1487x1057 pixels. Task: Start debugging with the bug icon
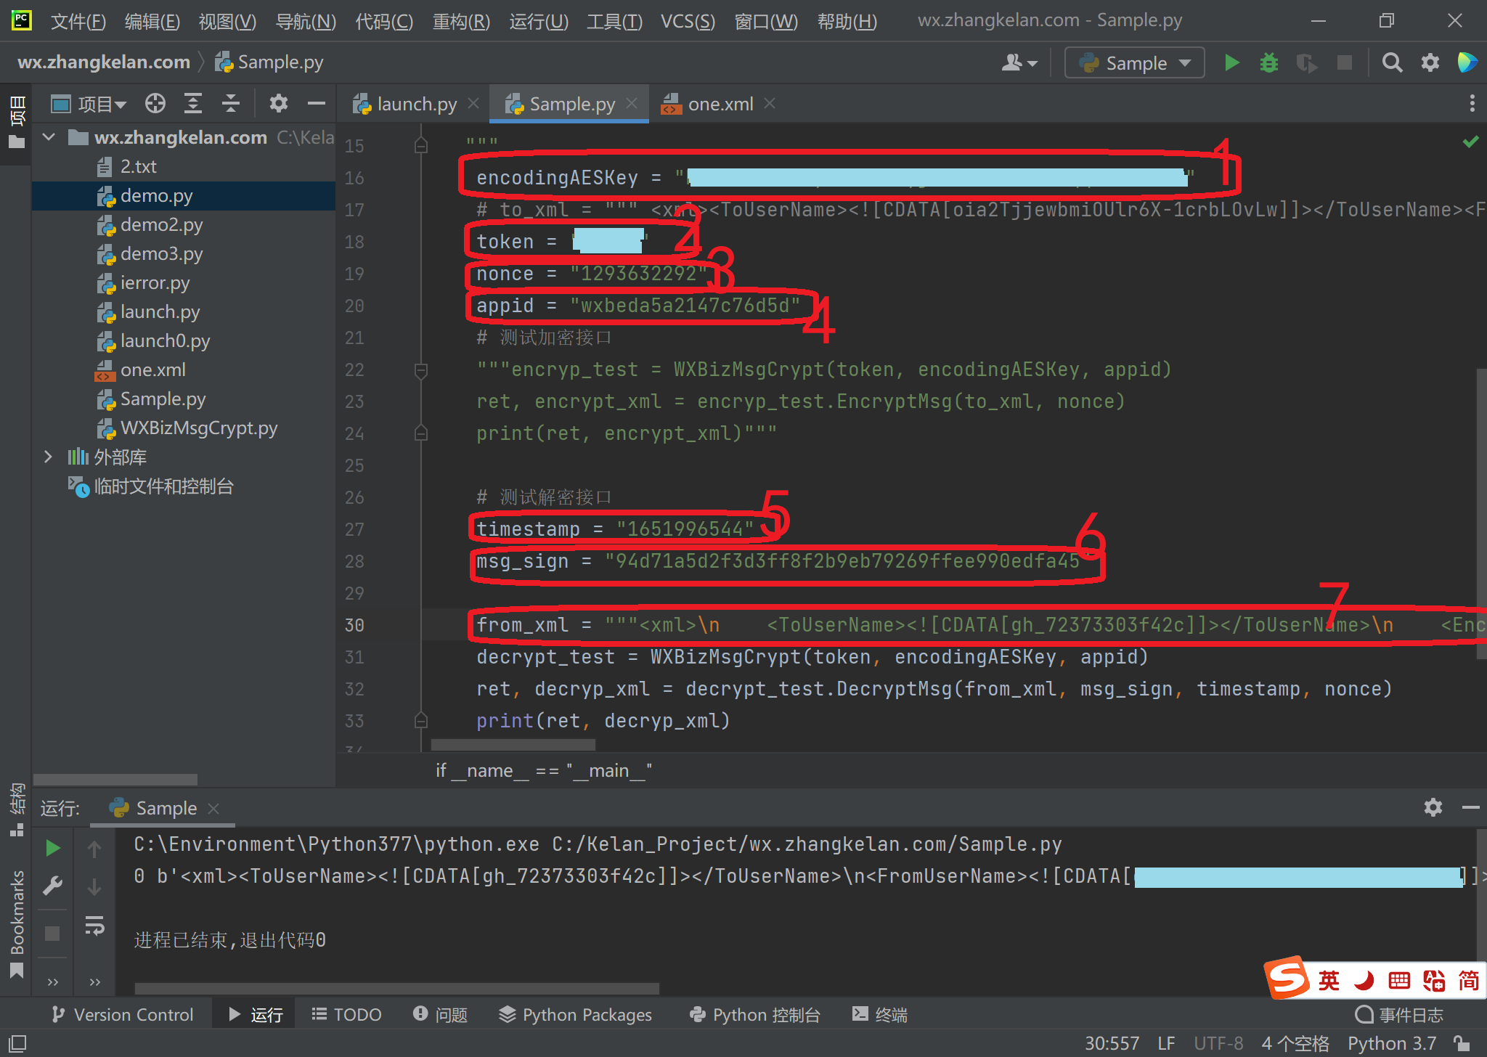point(1269,63)
